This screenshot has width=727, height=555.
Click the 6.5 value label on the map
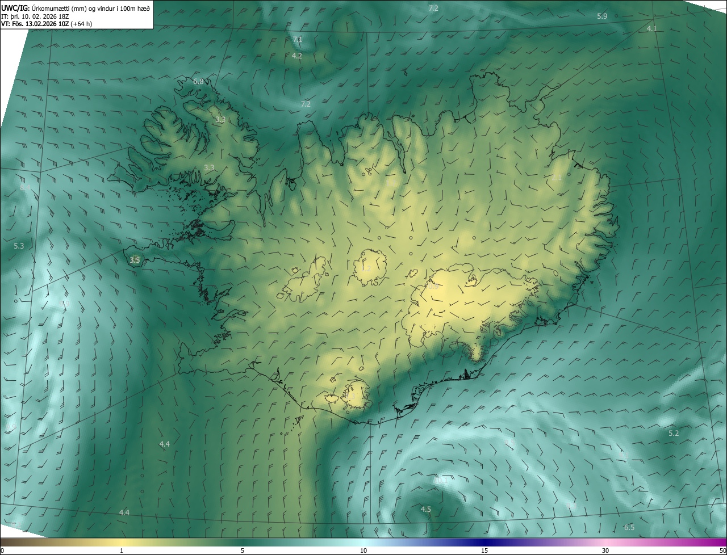tap(629, 528)
